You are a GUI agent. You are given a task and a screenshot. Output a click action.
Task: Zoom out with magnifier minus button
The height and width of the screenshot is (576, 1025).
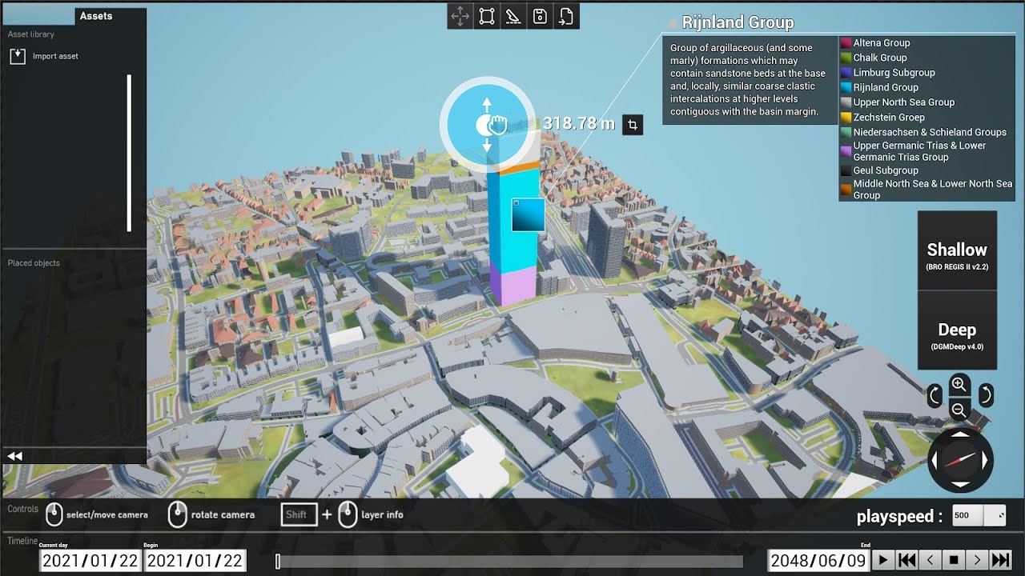tap(959, 410)
